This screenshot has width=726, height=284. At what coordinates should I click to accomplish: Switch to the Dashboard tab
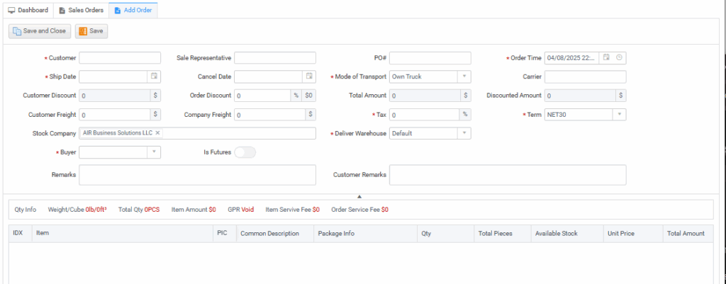pos(28,11)
